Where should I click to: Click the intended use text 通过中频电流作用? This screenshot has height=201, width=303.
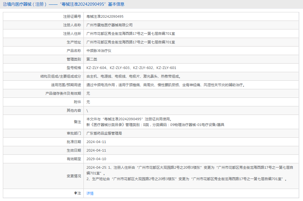(x=166, y=85)
